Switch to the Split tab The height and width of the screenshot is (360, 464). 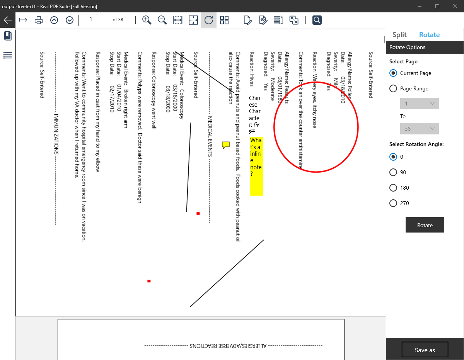[x=399, y=34]
